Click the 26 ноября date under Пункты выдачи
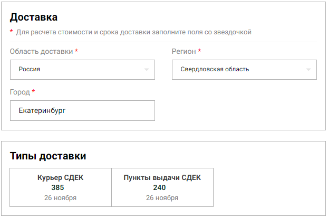This screenshot has height=218, width=328. click(x=162, y=198)
